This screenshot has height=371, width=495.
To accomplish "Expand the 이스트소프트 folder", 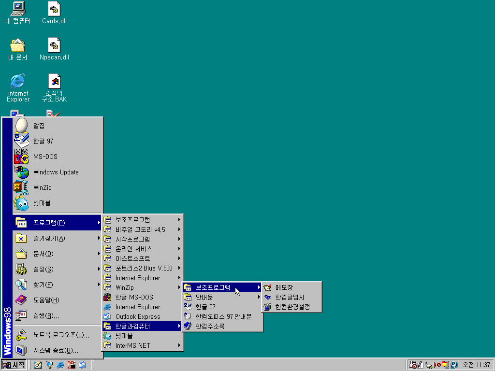I will pos(143,258).
